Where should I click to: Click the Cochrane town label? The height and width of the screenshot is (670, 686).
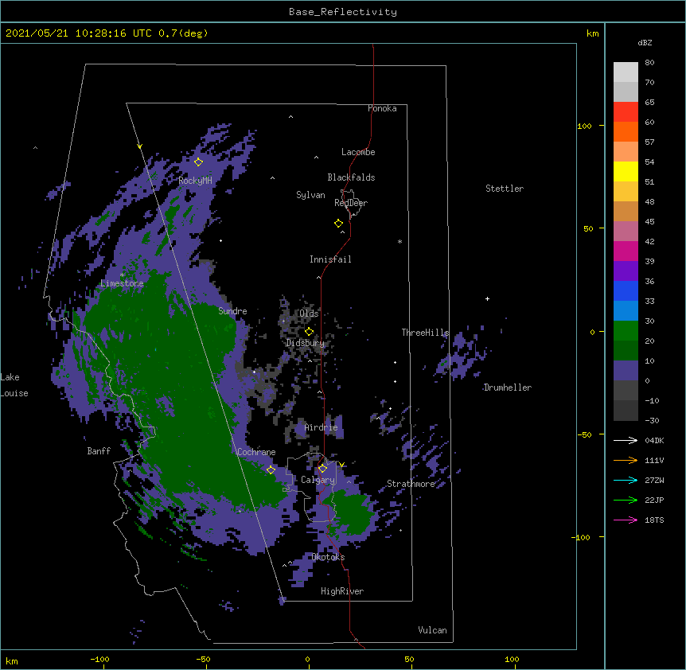256,452
